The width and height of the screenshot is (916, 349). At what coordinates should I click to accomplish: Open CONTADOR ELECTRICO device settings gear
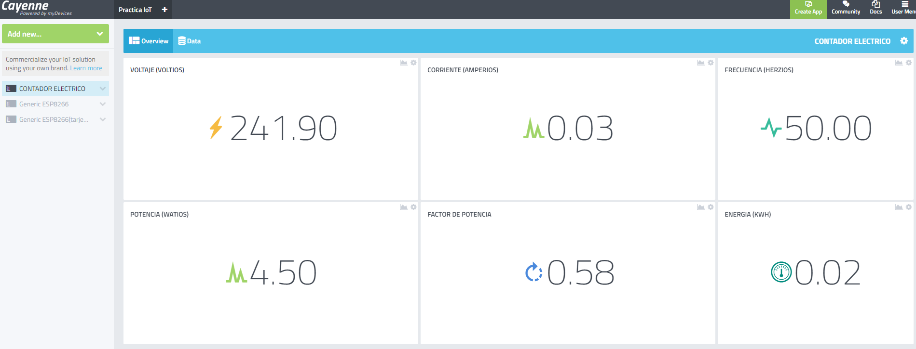coord(904,41)
